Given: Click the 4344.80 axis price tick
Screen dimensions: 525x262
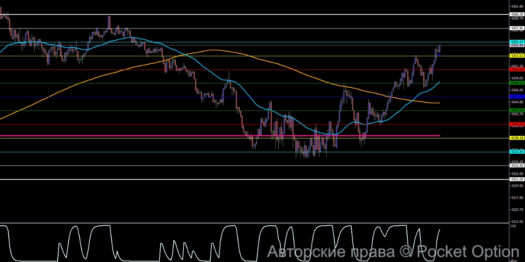Looking at the screenshot, I should (517, 102).
